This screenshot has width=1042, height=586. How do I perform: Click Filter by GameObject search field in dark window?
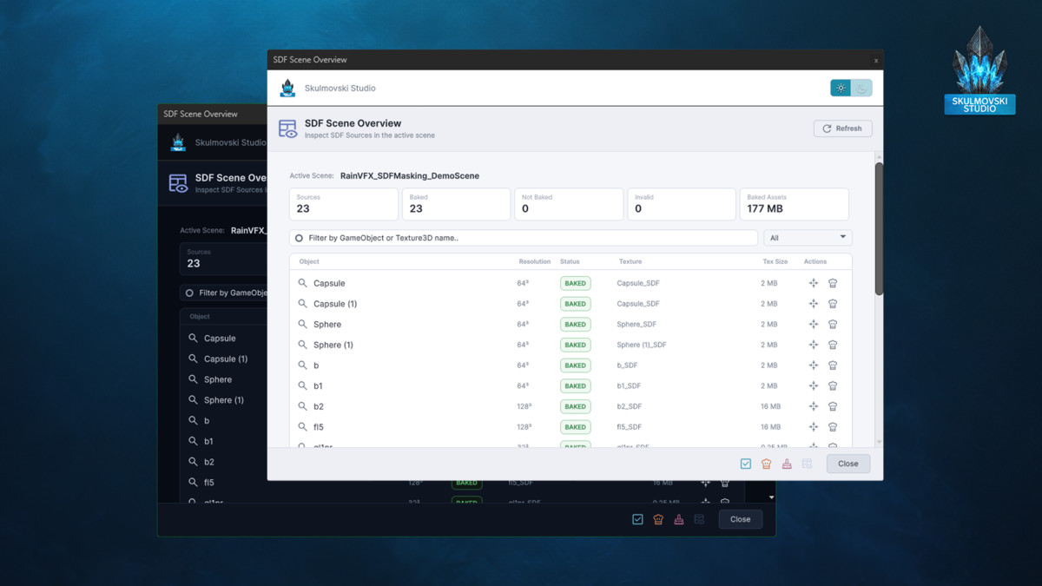pyautogui.click(x=224, y=293)
